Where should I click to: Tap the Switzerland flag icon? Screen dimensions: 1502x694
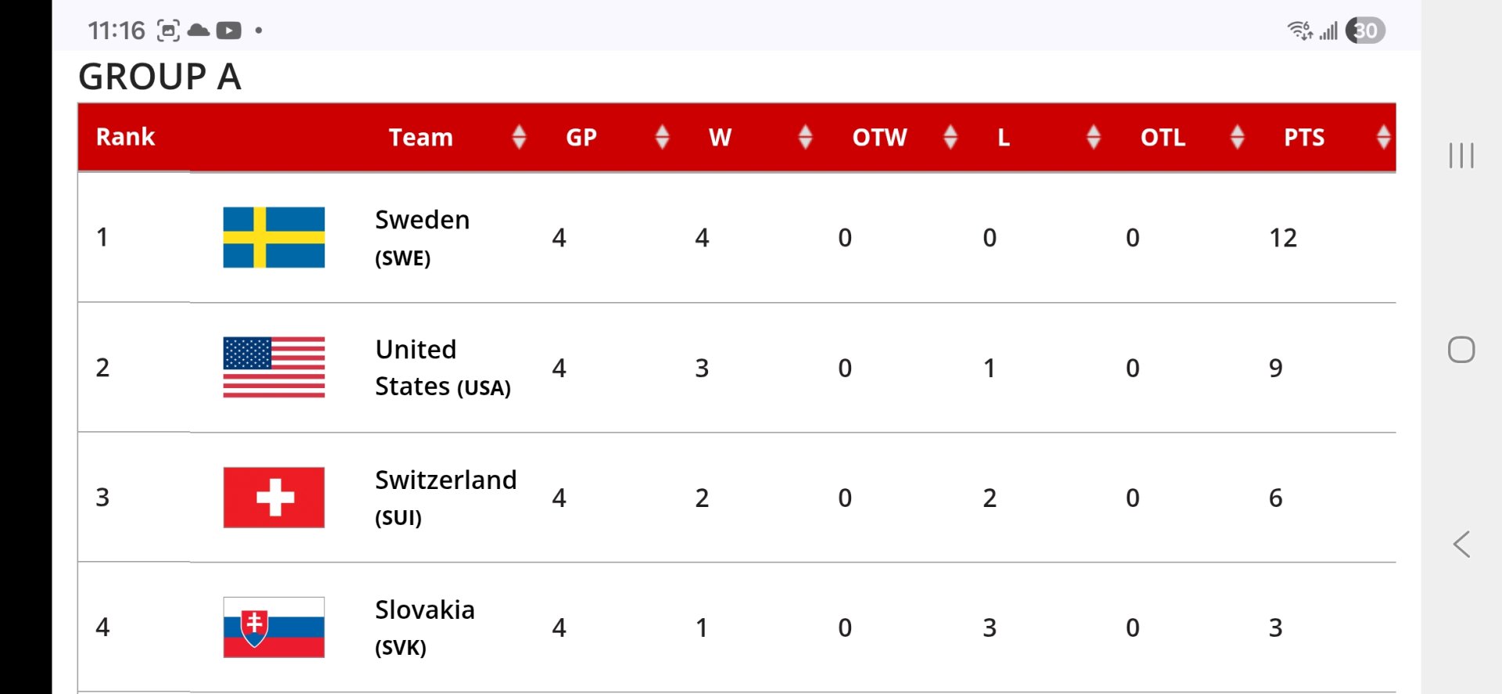coord(274,498)
